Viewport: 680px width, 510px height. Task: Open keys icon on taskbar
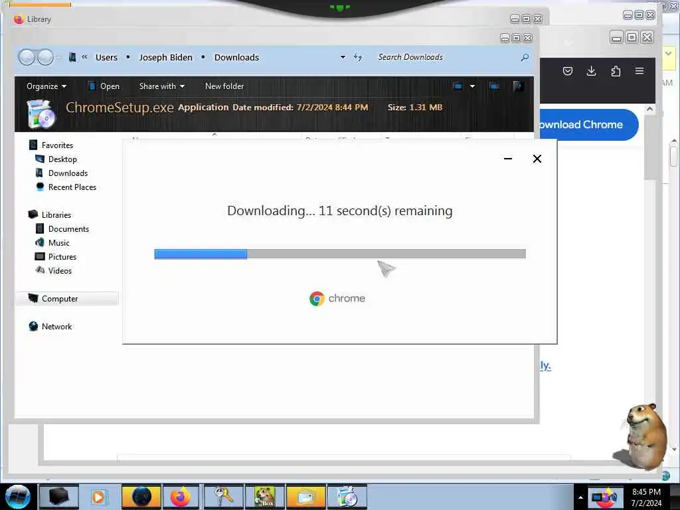(224, 497)
